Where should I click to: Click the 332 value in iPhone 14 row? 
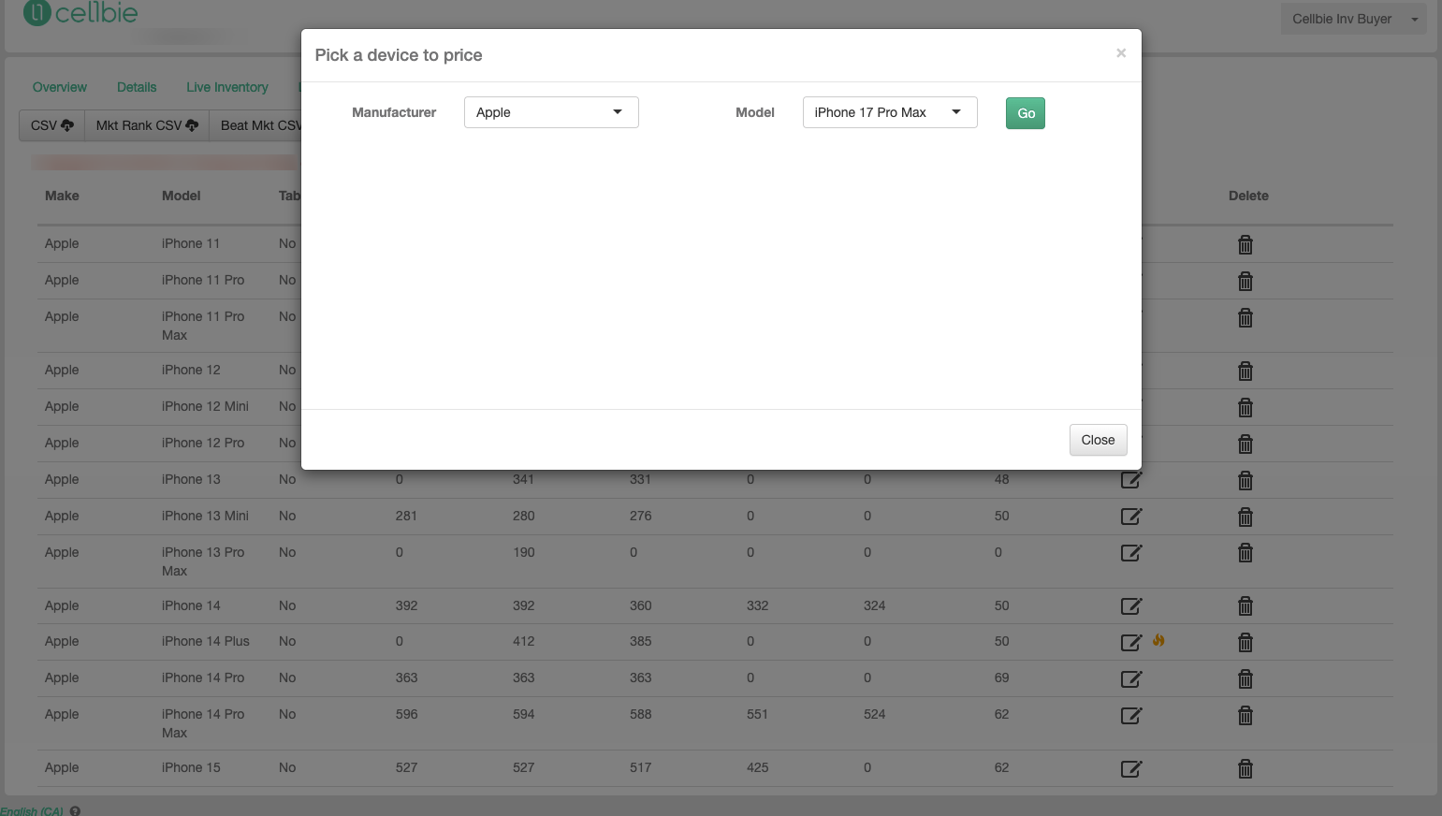pyautogui.click(x=757, y=605)
